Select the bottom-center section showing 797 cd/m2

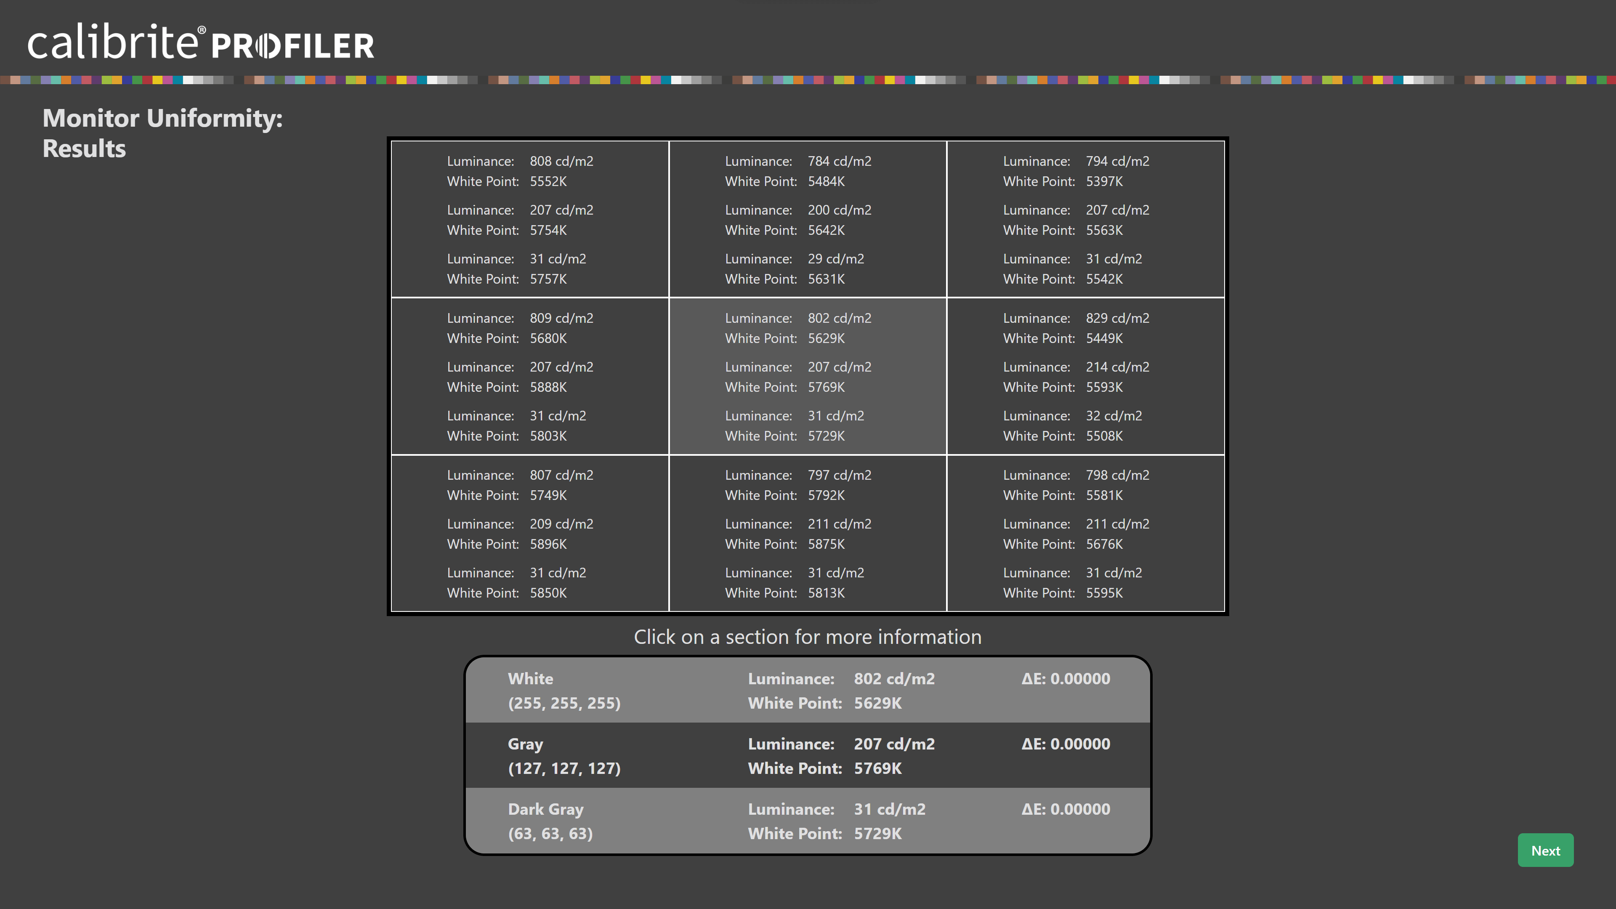(x=808, y=533)
